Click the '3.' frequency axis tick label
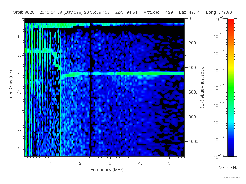This screenshot has width=246, height=184. point(111,163)
